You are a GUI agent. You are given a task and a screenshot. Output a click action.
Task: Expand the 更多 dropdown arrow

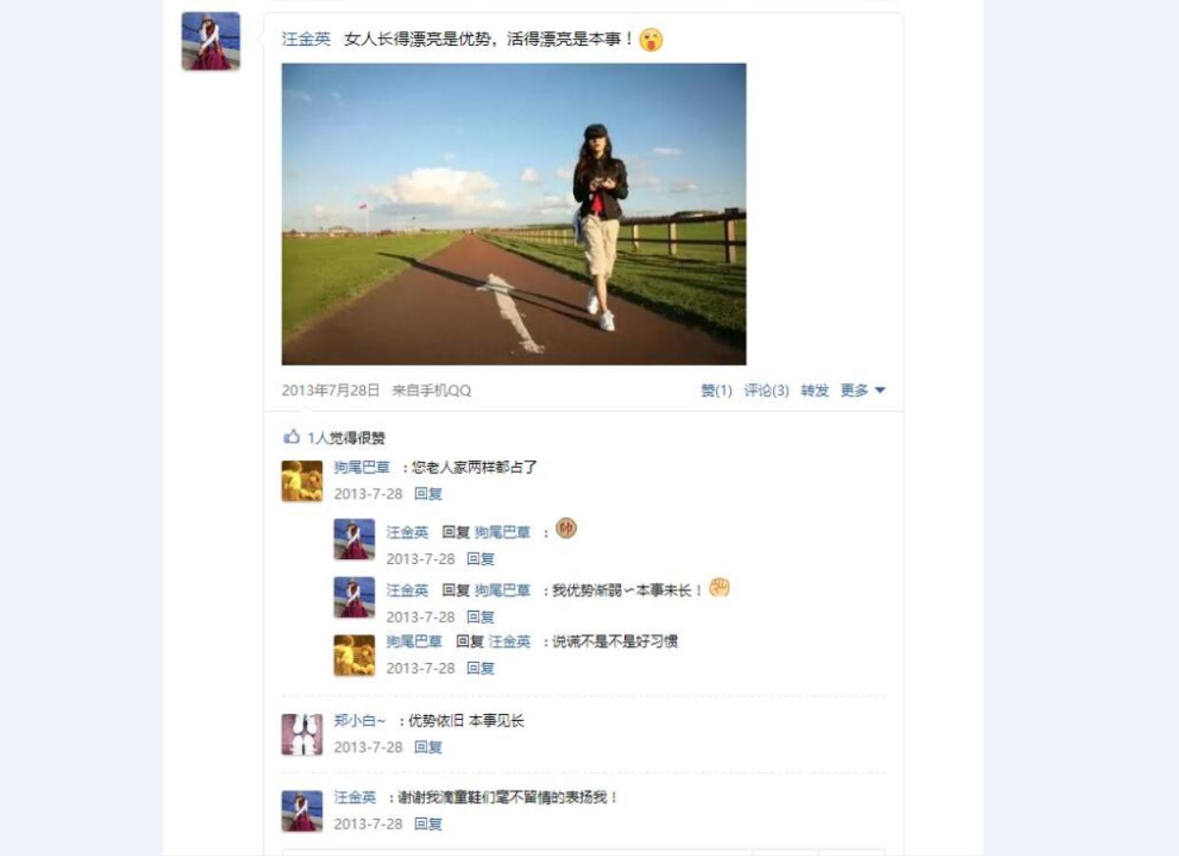click(879, 390)
